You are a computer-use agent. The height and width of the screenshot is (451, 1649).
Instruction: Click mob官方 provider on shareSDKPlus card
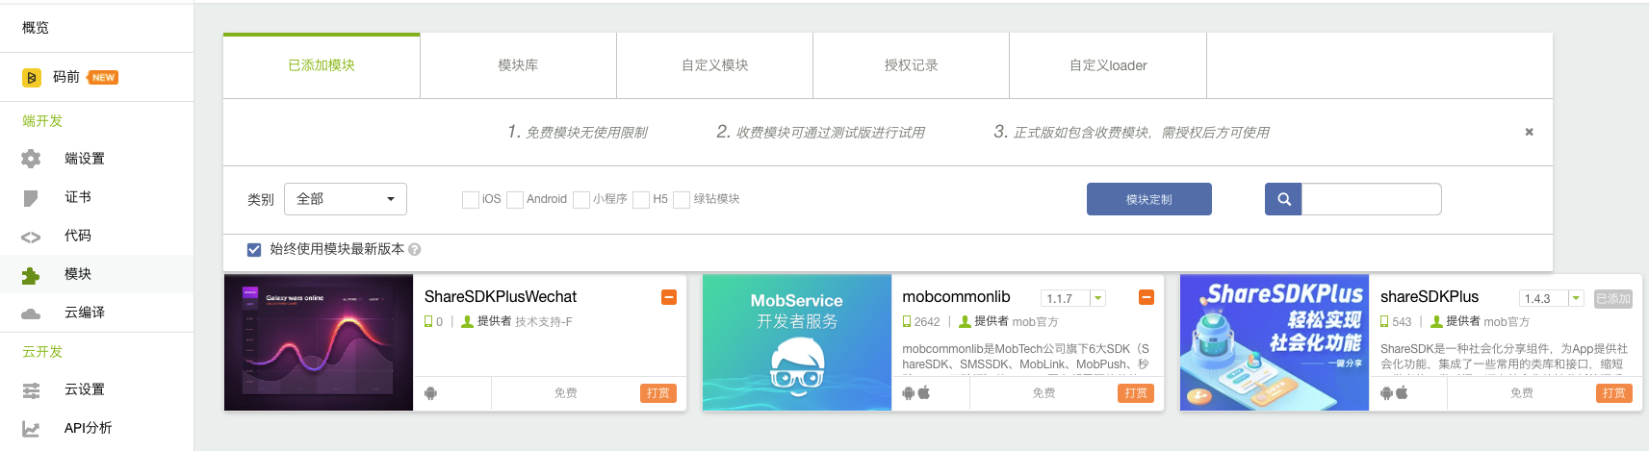[x=1507, y=322]
